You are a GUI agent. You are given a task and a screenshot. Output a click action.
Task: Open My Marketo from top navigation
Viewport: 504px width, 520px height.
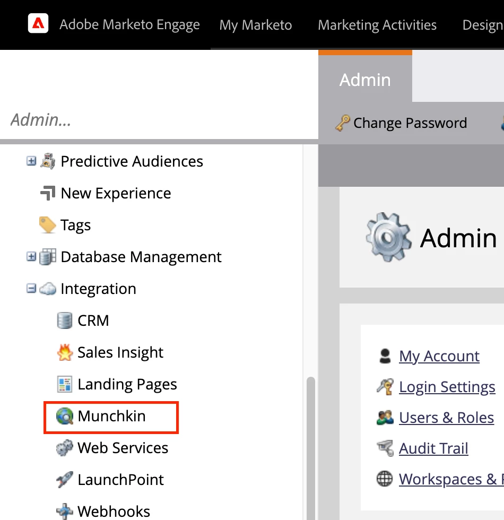tap(256, 25)
